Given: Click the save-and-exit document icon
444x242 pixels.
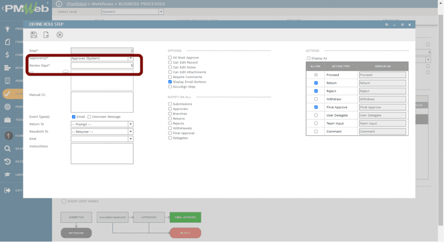Looking at the screenshot, I should click(x=46, y=35).
